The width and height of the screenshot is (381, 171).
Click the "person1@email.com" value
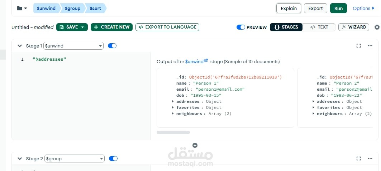[220, 90]
